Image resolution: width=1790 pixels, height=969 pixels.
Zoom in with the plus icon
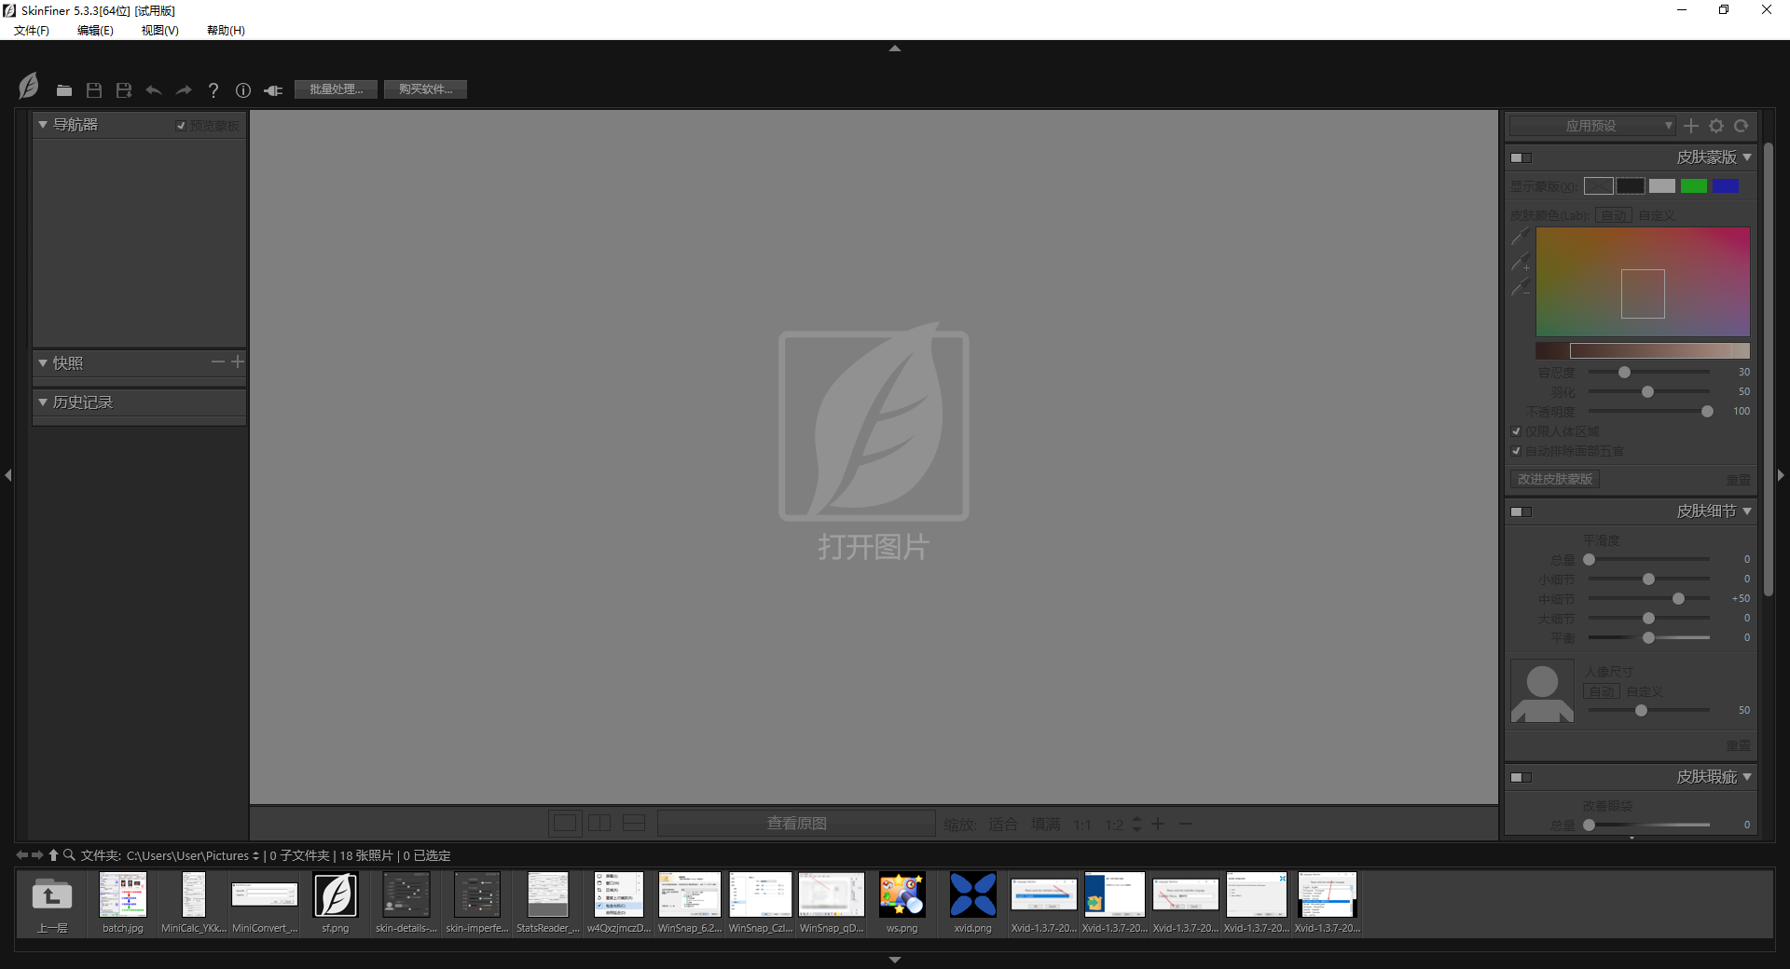[x=1158, y=824]
